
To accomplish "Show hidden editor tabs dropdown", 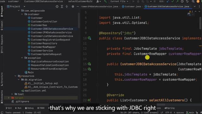I will (x=195, y=6).
